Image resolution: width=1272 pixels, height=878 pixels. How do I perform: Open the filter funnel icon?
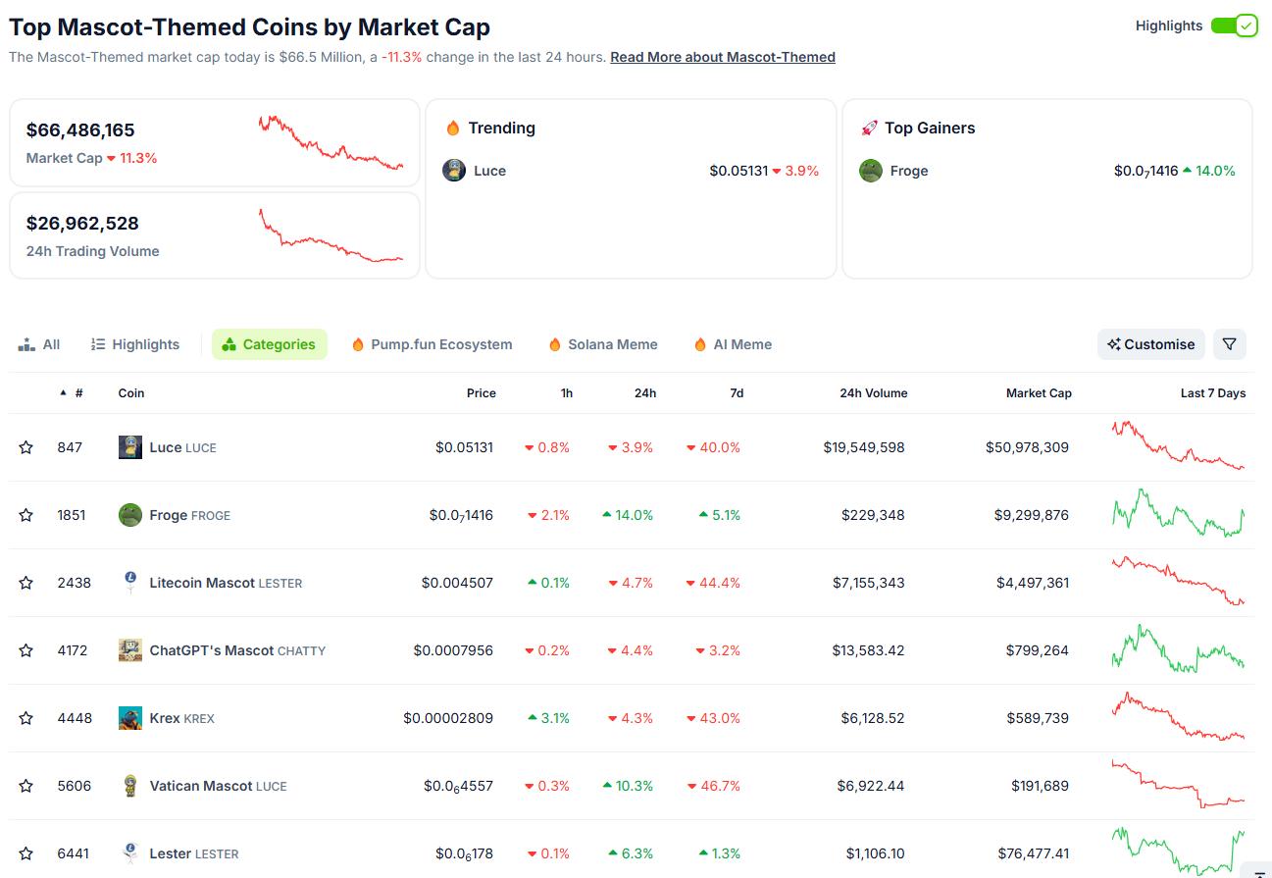1230,344
